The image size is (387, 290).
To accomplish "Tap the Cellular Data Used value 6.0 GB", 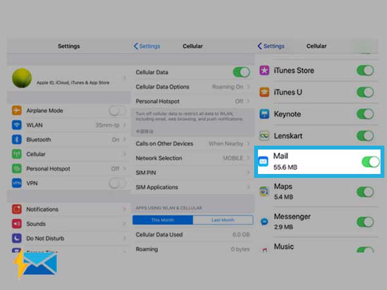I will coord(241,235).
